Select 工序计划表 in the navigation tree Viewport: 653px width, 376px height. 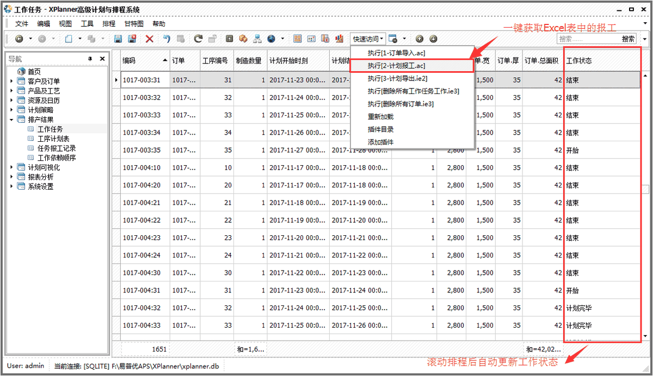click(x=53, y=139)
